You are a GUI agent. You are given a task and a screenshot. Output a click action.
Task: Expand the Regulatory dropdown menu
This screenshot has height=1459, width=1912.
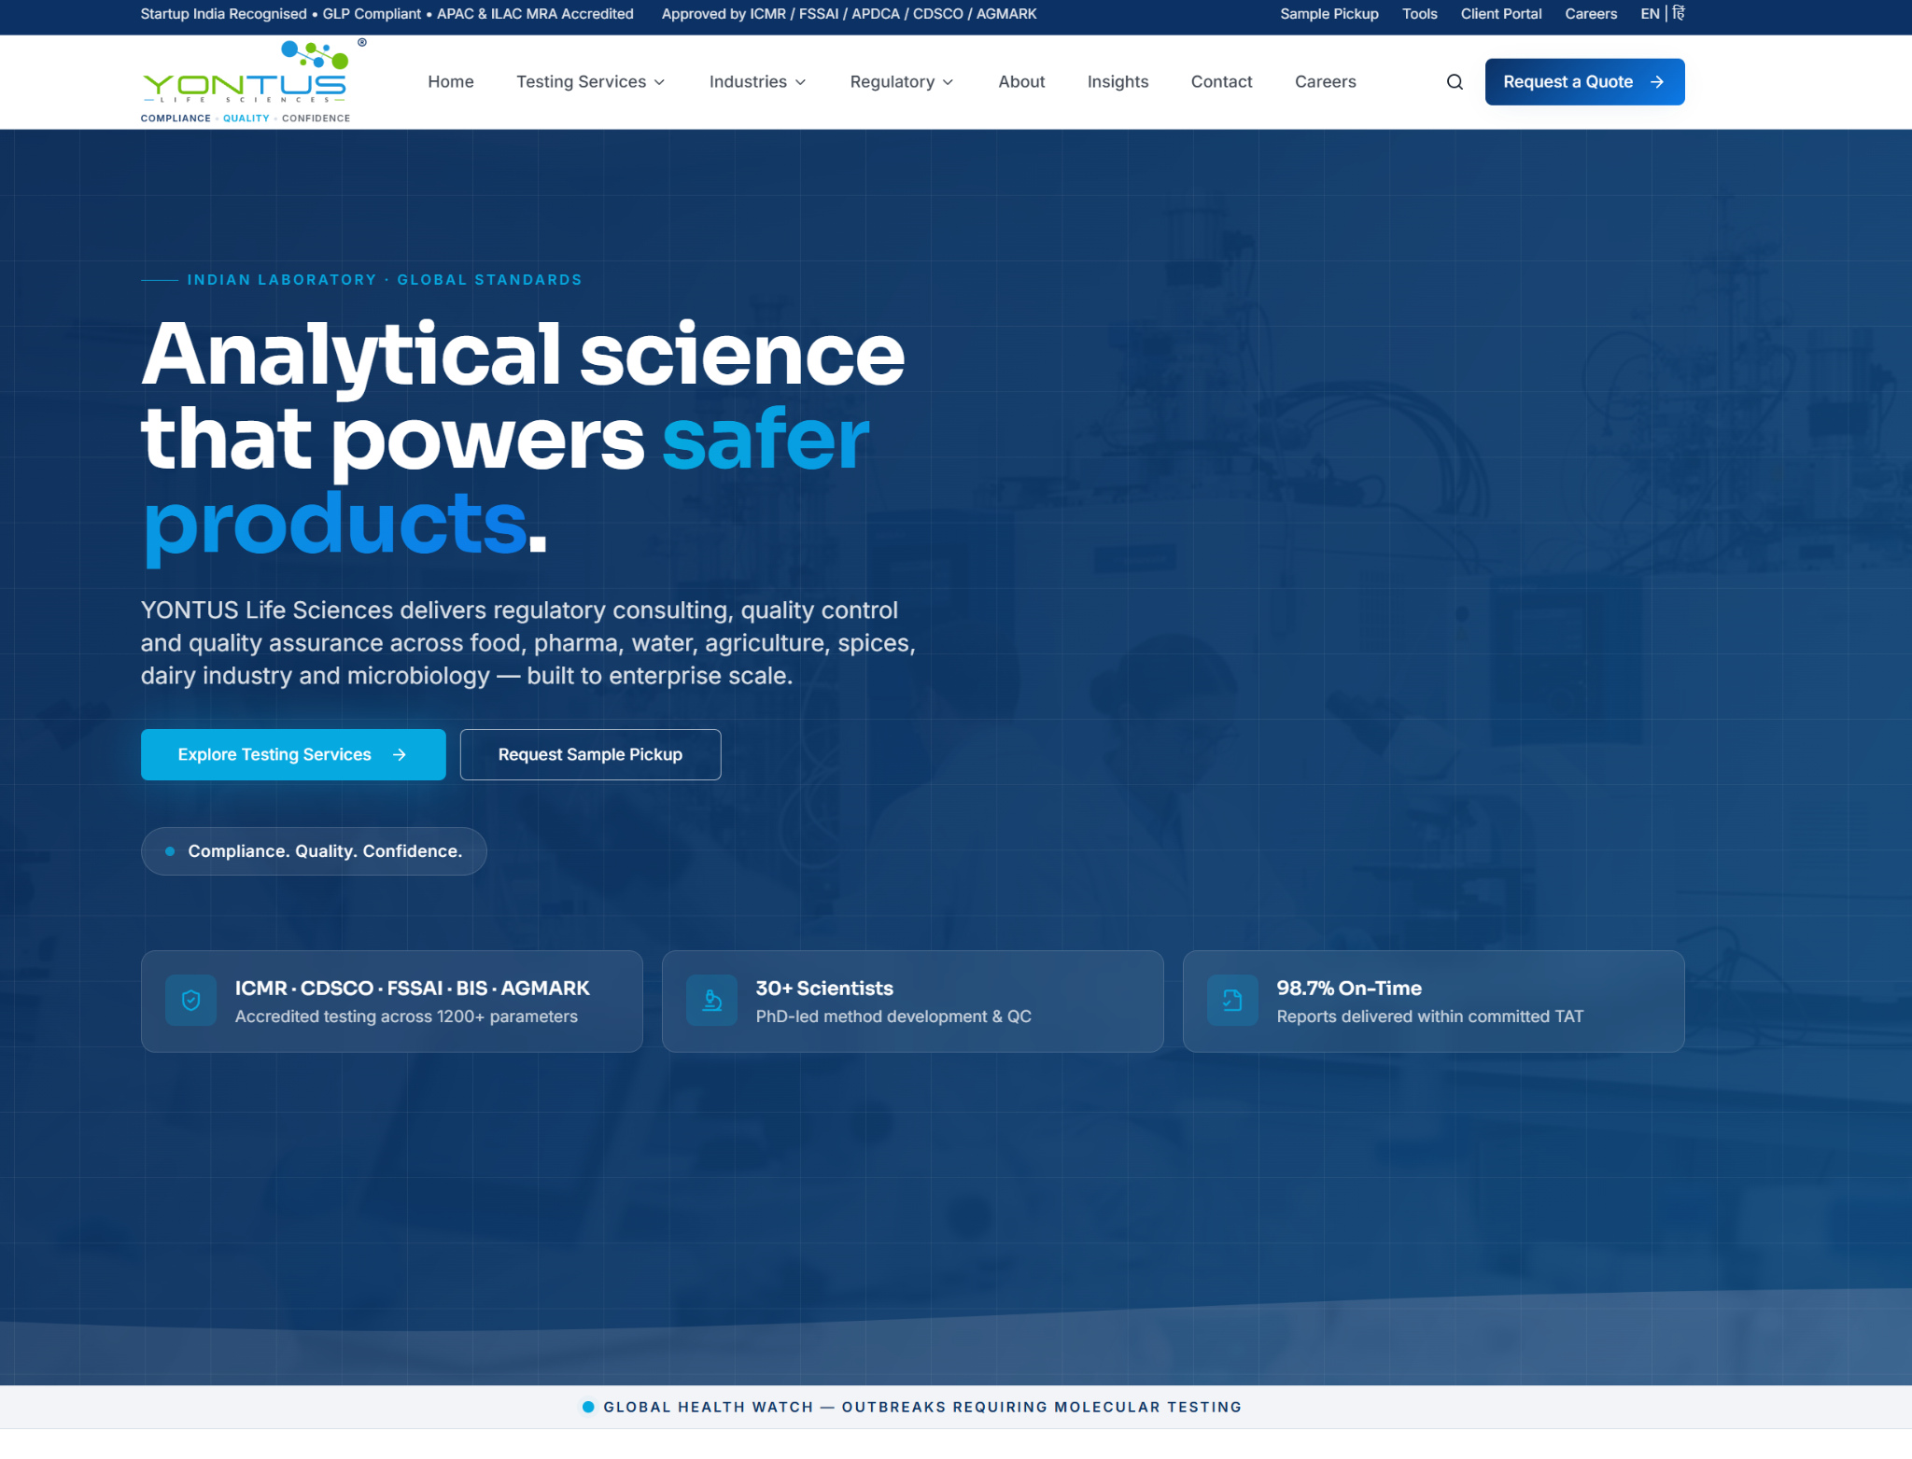902,82
